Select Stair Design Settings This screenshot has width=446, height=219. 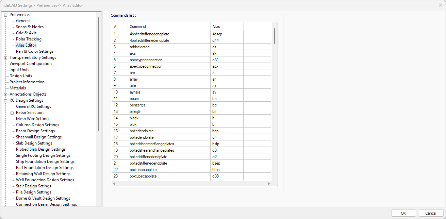point(33,186)
